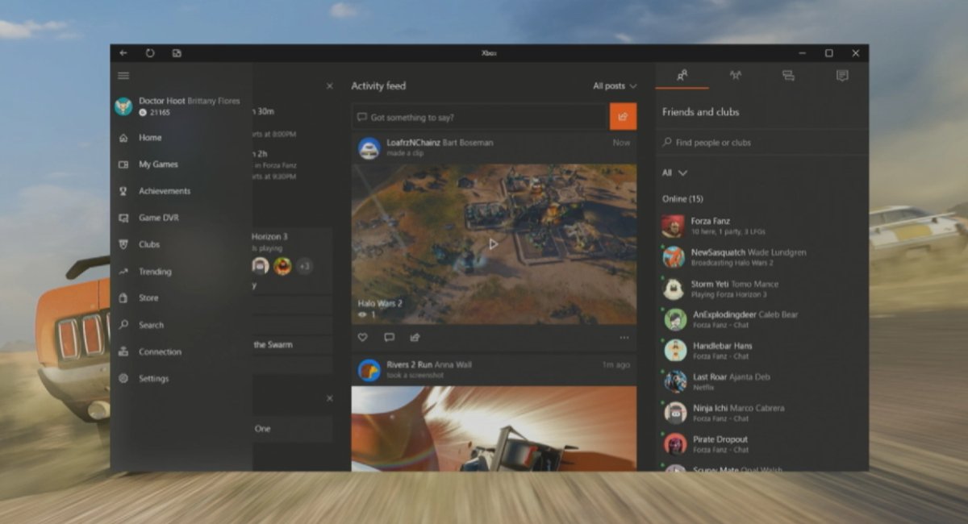Open the Forza Fanz club entry
968x524 pixels.
click(710, 226)
